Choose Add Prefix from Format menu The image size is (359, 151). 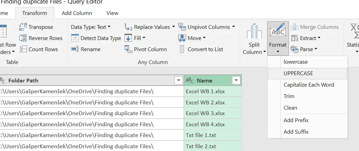[307, 120]
